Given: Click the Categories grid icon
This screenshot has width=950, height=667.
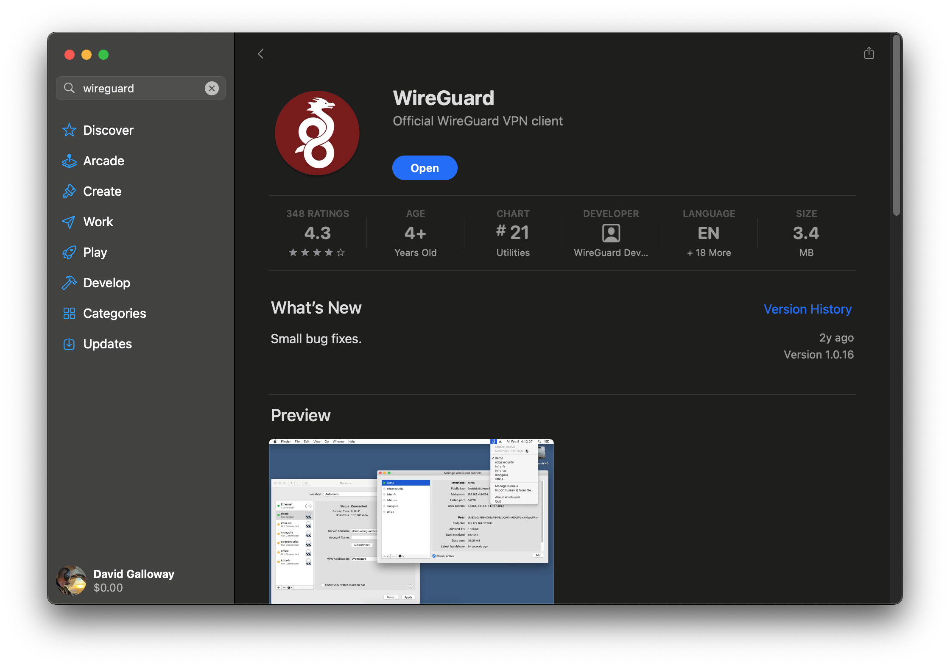Looking at the screenshot, I should pos(69,314).
